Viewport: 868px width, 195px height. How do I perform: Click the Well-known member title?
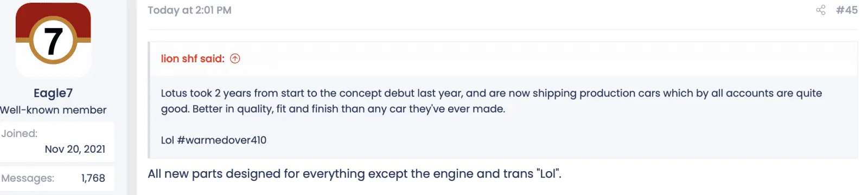[53, 110]
